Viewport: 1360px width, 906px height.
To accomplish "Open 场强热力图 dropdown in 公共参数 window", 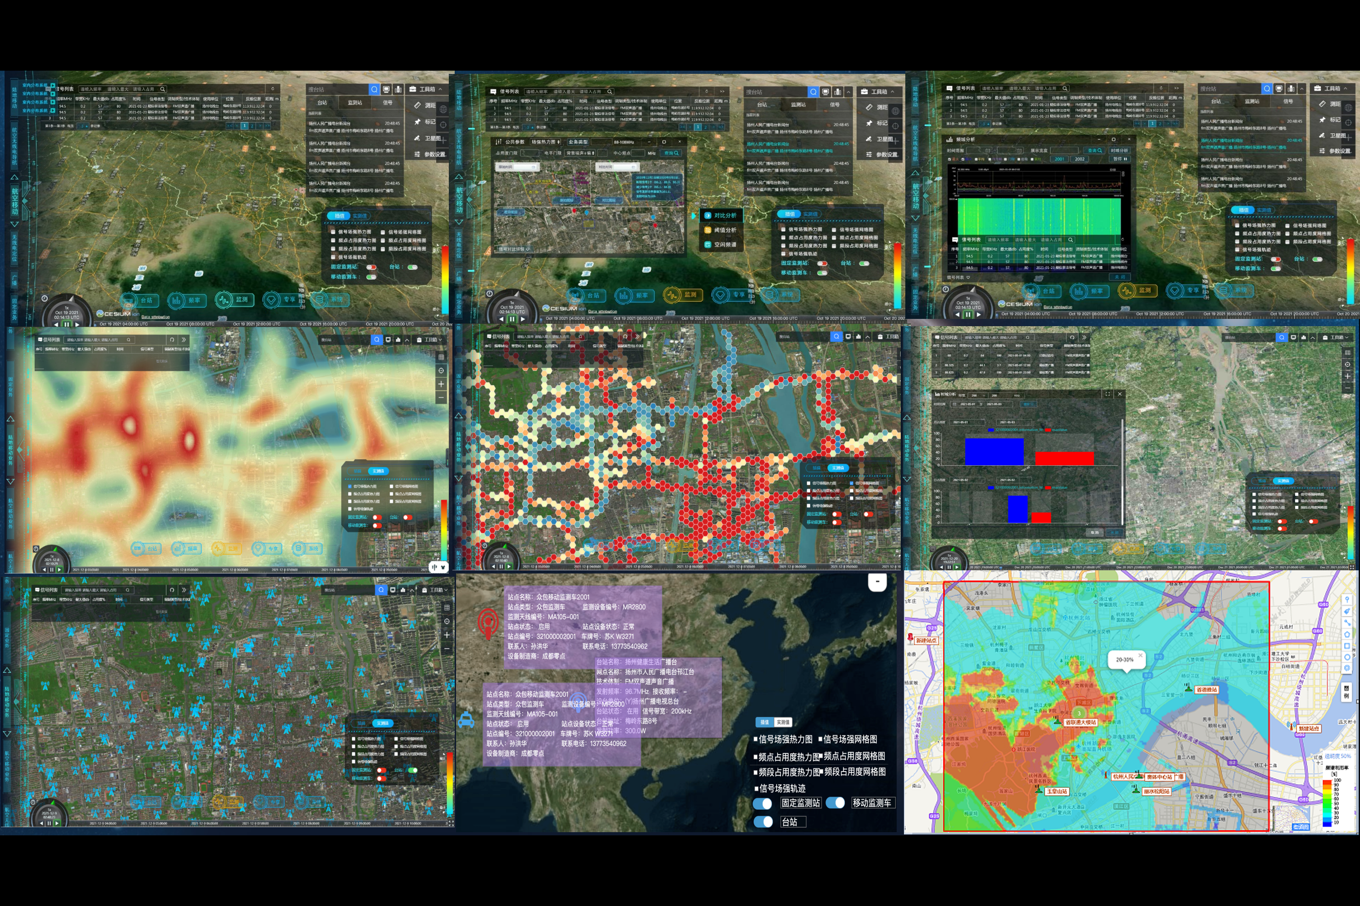I will pos(546,141).
